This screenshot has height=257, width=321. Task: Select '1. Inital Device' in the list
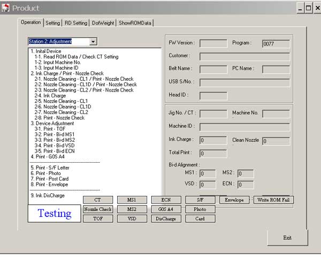pyautogui.click(x=46, y=51)
